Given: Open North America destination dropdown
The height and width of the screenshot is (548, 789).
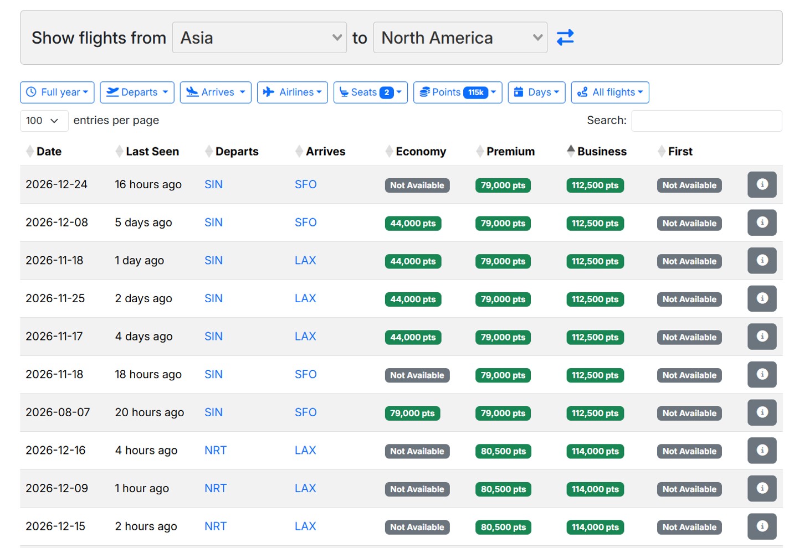Looking at the screenshot, I should pos(460,38).
